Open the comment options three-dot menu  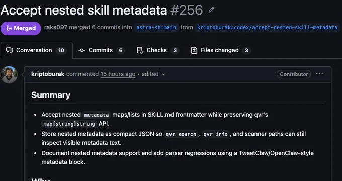(319, 74)
